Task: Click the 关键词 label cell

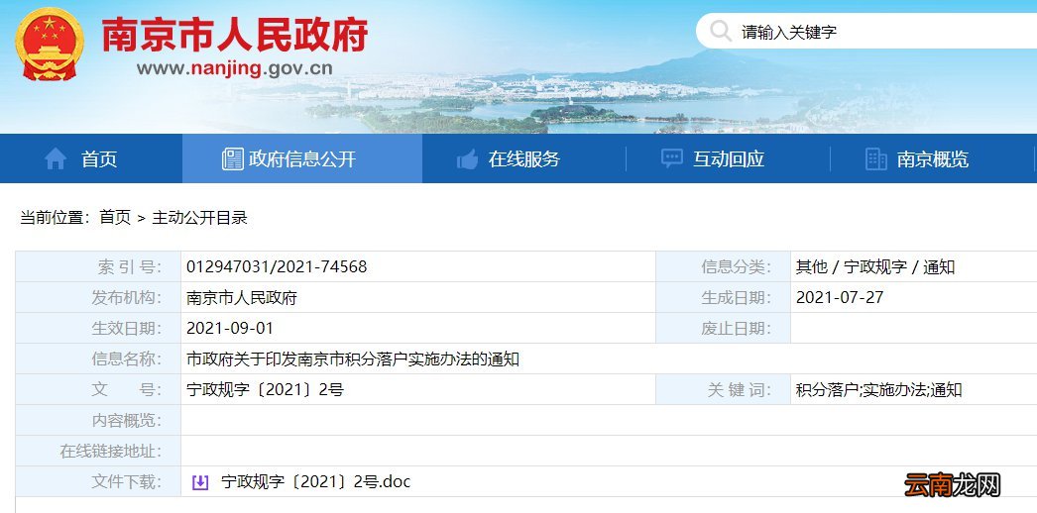Action: [x=724, y=389]
